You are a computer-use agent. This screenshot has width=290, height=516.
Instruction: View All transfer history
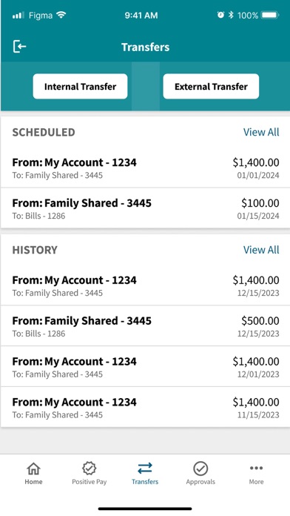point(261,250)
